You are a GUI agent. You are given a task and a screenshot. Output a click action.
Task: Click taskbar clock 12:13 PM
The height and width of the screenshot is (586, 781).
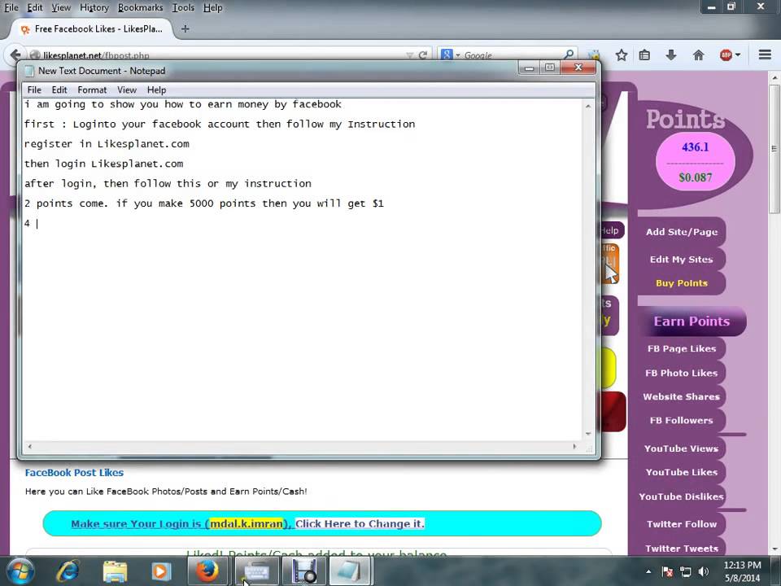click(x=742, y=565)
